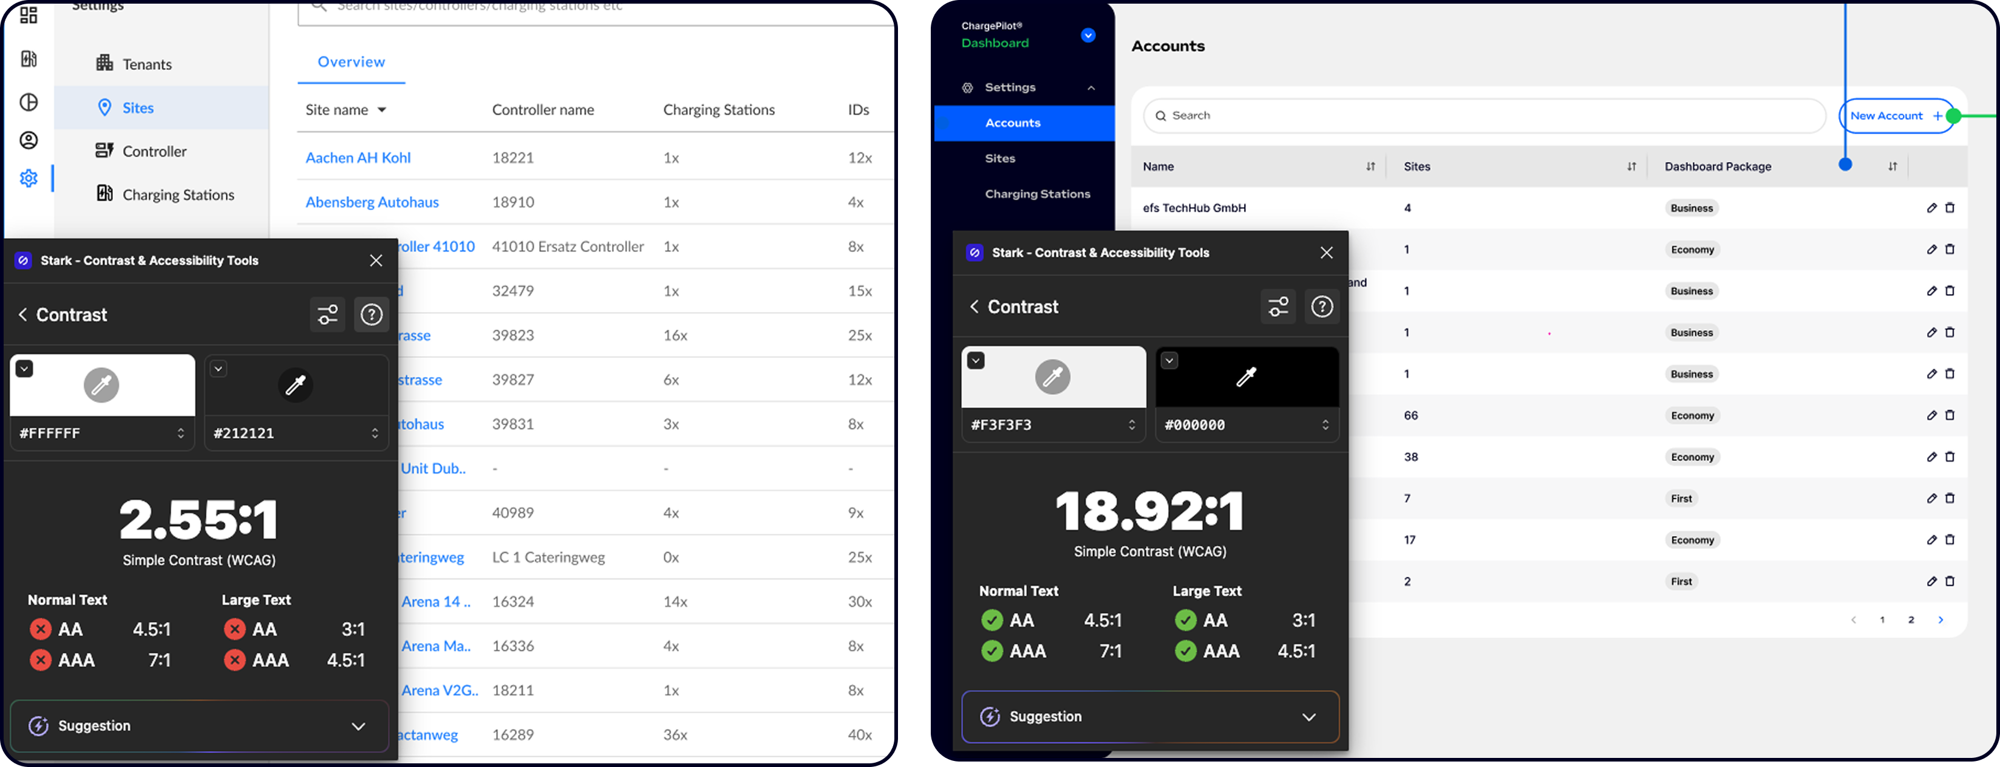Open the help icon in right Stark panel
This screenshot has width=2000, height=767.
pos(1321,306)
